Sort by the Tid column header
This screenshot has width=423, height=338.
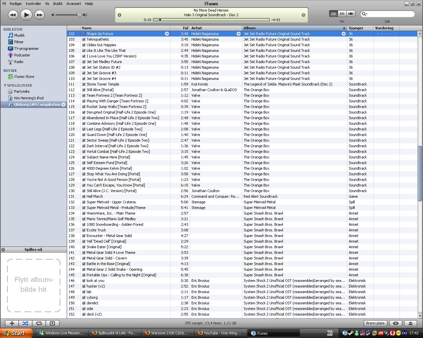coord(180,28)
